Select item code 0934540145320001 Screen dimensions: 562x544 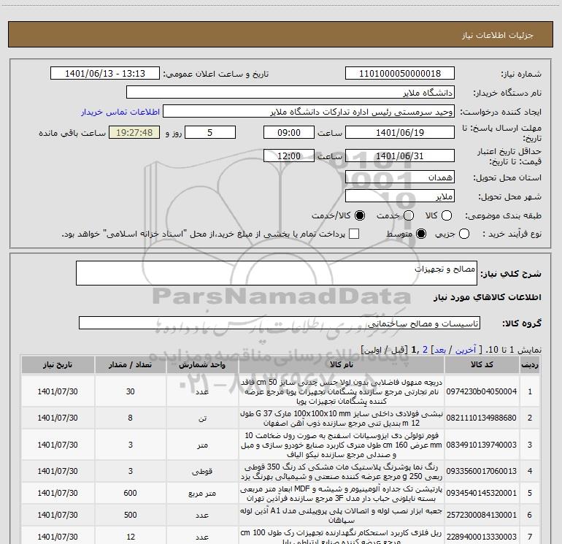coord(482,493)
